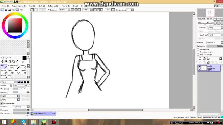Hide Слой1 with the eye icon
The height and width of the screenshot is (125, 223).
click(x=199, y=67)
